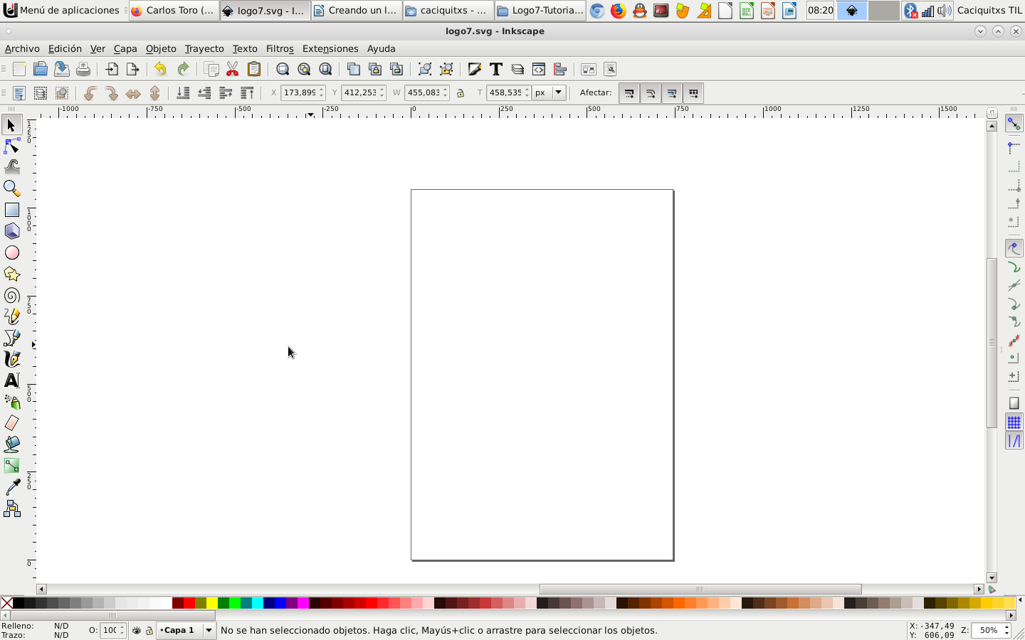Raise selection to top icon

coord(247,93)
